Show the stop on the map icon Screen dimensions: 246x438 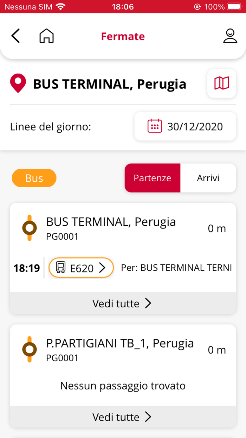coord(222,83)
